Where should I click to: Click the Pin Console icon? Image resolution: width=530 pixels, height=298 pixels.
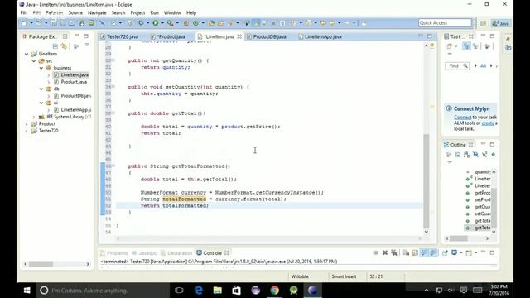click(x=445, y=252)
